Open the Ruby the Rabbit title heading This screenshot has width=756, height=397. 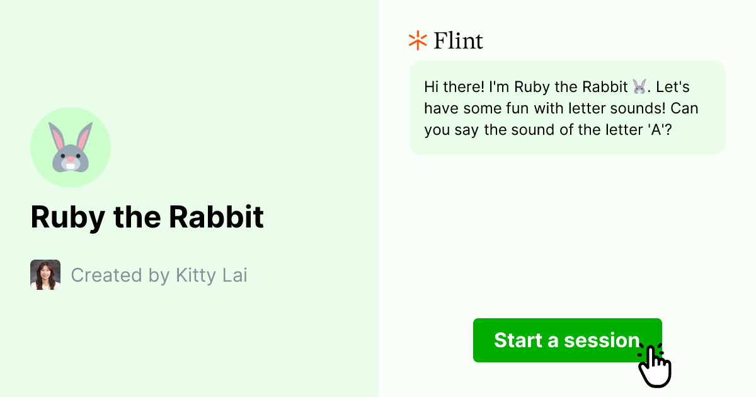point(147,217)
